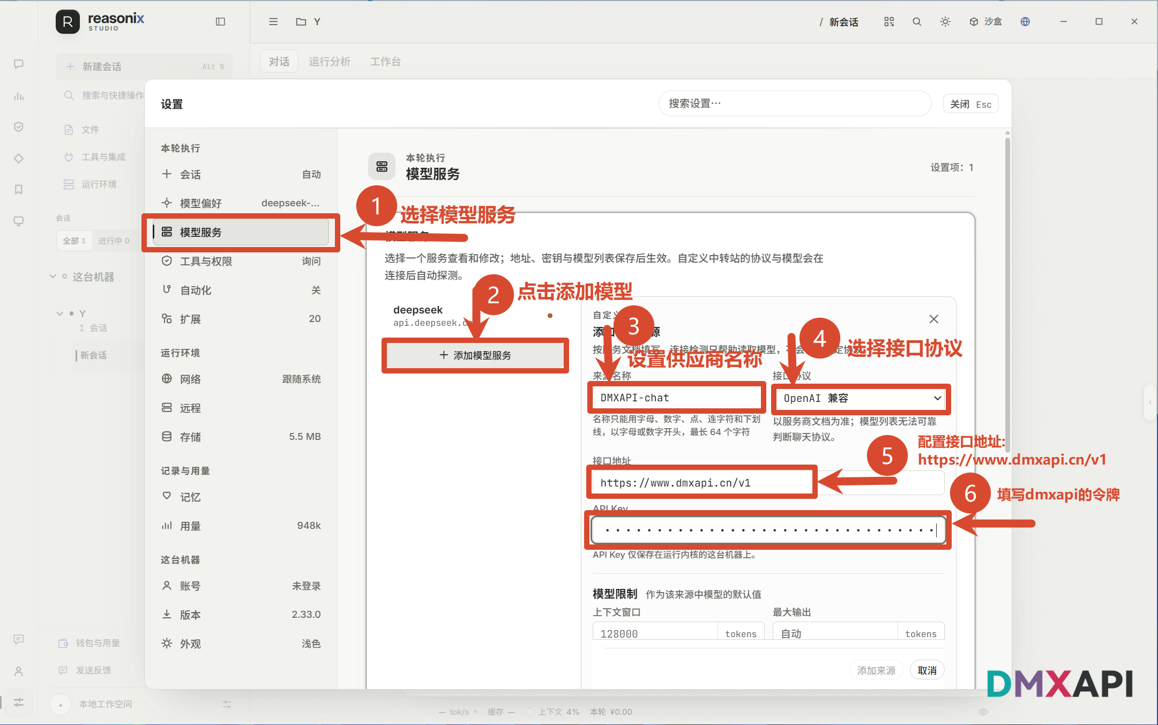Image resolution: width=1158 pixels, height=725 pixels.
Task: Focus the 搜索设置 search field
Action: [x=795, y=103]
